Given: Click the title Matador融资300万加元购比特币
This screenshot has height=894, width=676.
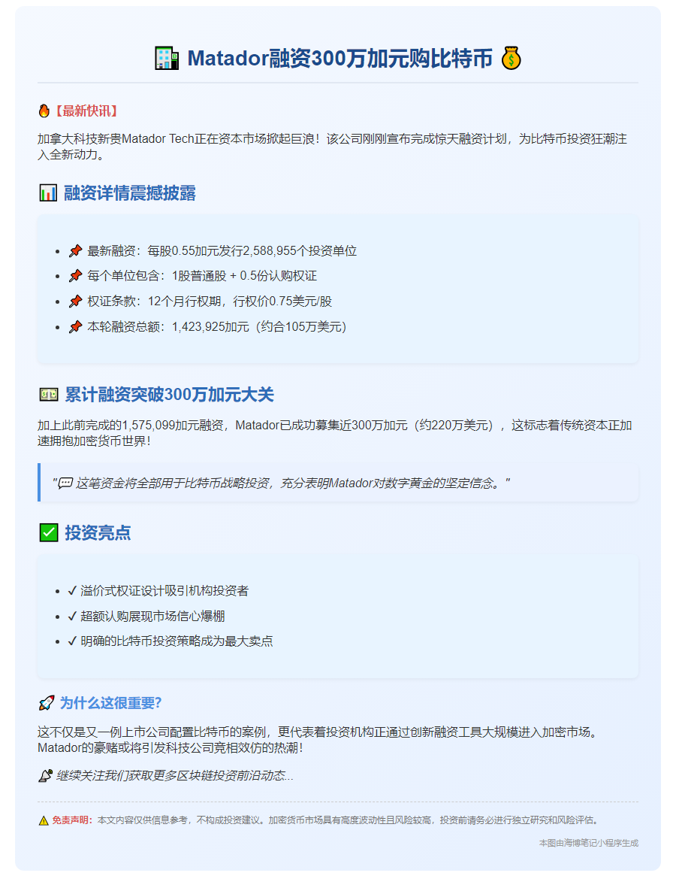Looking at the screenshot, I should (340, 58).
